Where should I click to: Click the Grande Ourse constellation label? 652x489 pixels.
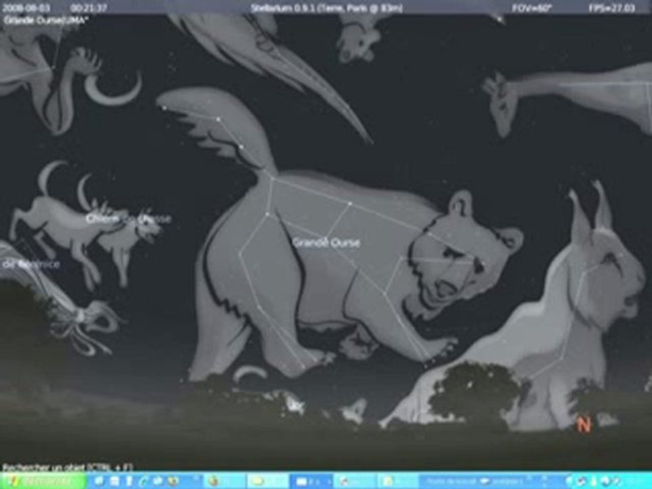click(x=327, y=242)
